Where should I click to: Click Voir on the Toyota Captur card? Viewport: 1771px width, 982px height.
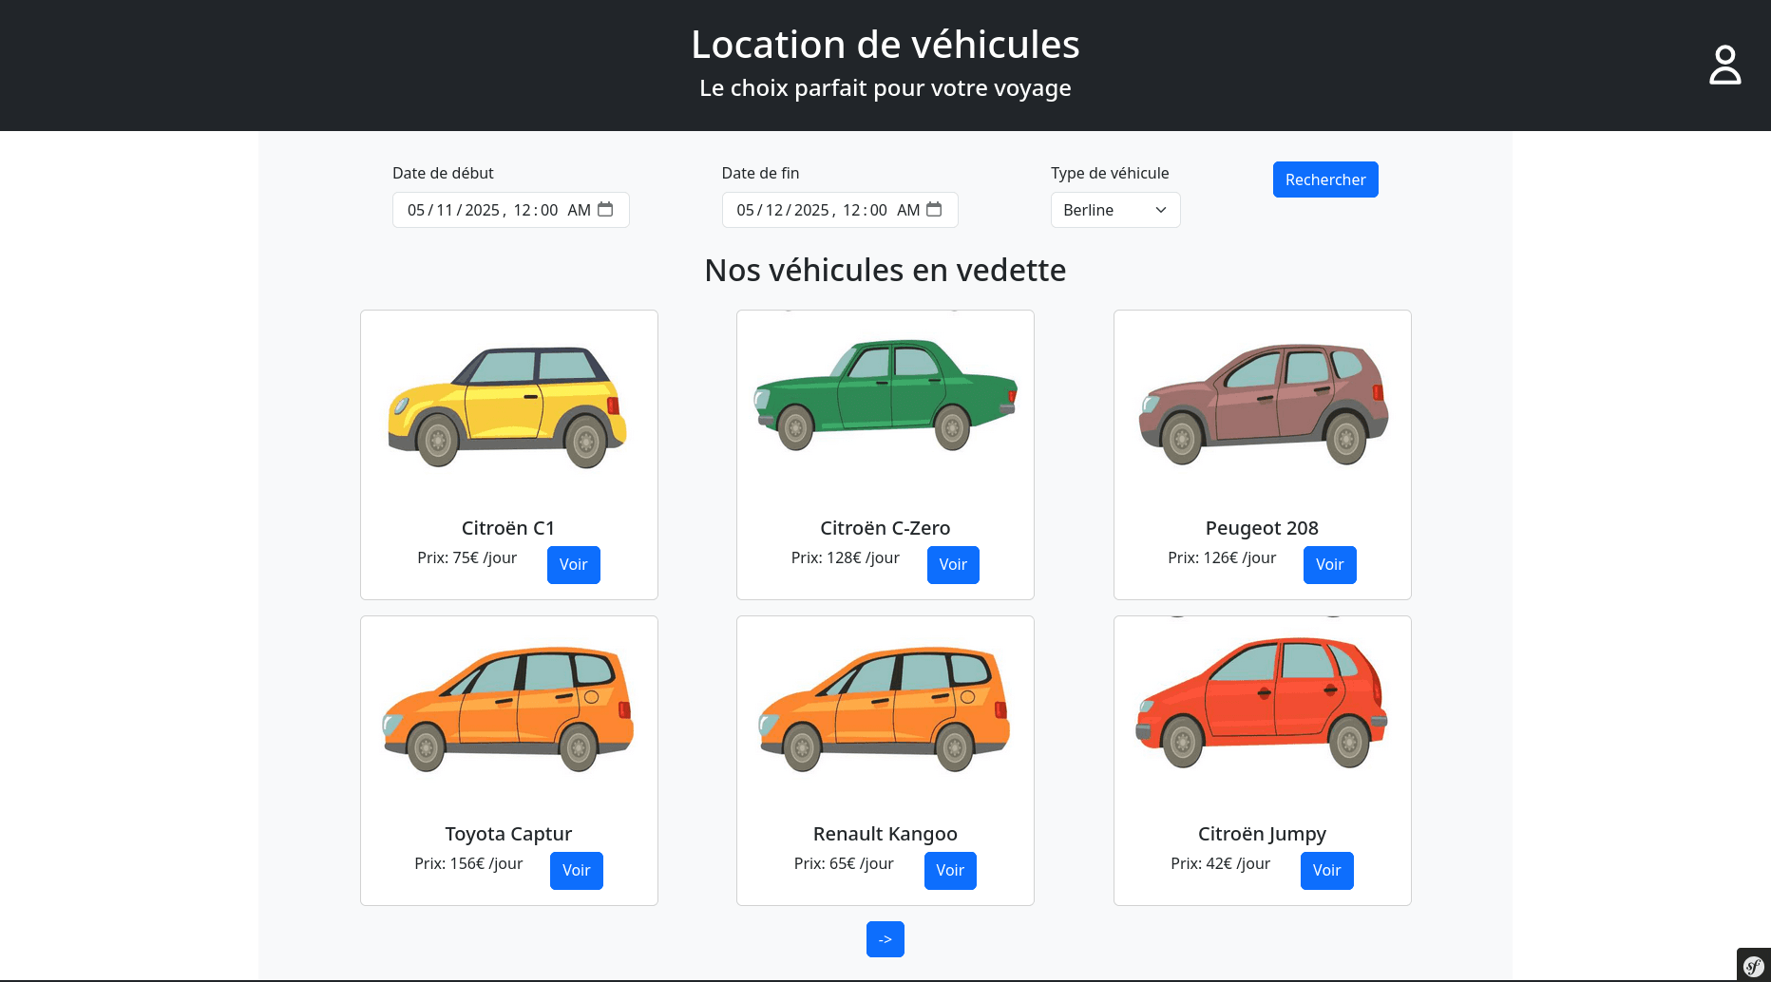(x=576, y=870)
